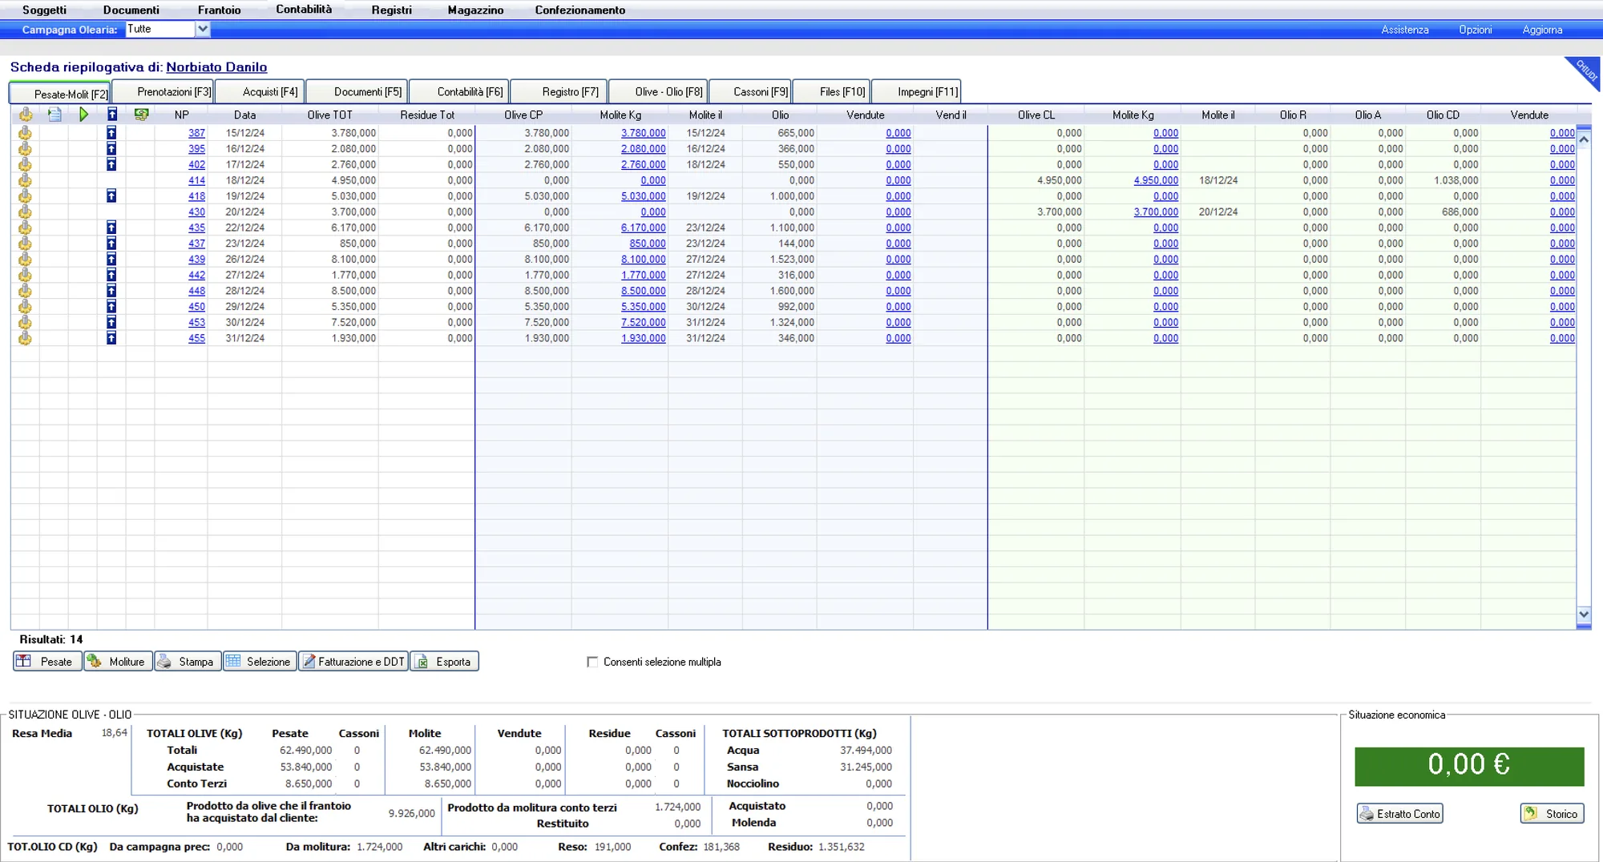
Task: Open the Estratto Conto statement
Action: click(x=1399, y=814)
